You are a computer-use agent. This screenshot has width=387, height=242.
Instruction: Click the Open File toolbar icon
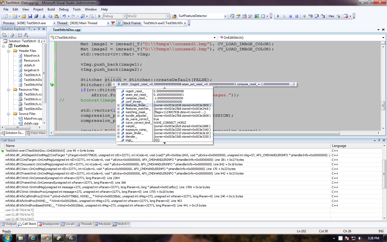(24, 16)
